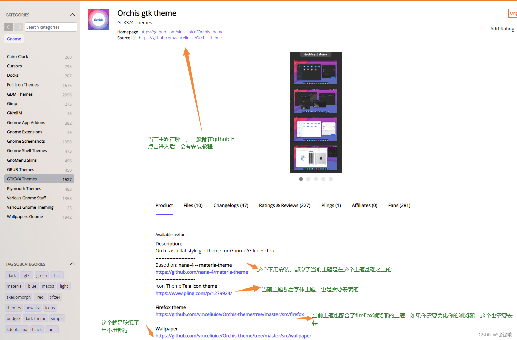
Task: Collapse the Categories section
Action: pos(72,15)
